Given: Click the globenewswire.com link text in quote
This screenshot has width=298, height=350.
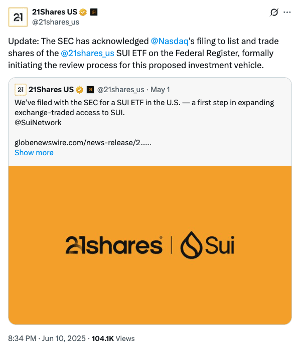Looking at the screenshot, I should tap(83, 142).
